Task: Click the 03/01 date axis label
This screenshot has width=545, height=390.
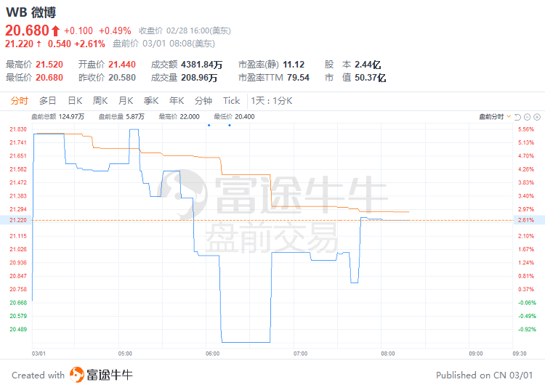Action: pos(39,354)
